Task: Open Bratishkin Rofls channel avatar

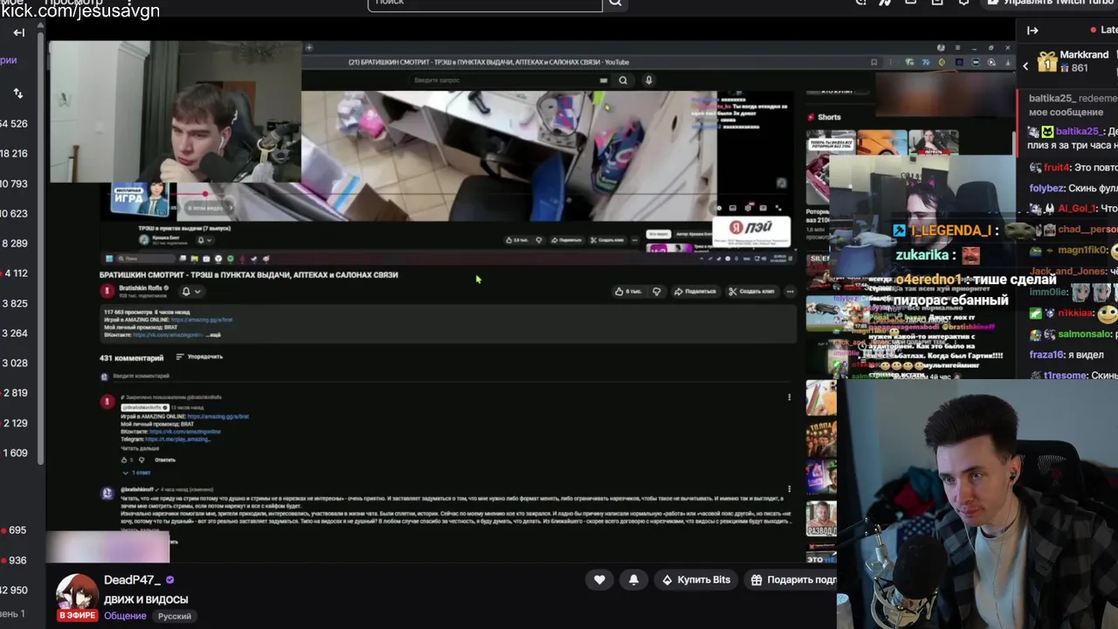Action: [107, 292]
